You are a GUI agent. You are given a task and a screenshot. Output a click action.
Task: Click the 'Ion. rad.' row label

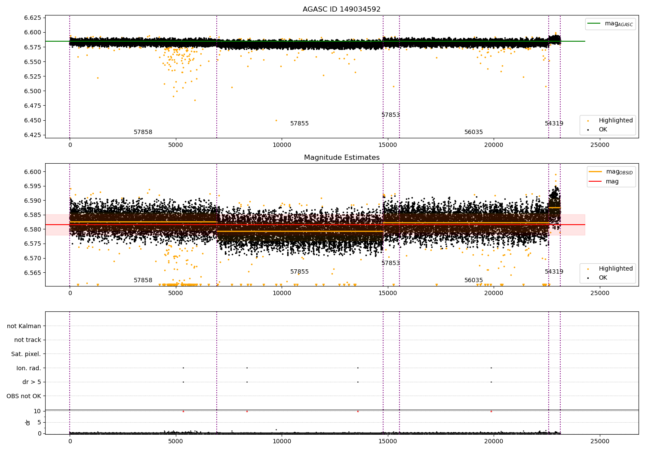tap(29, 368)
